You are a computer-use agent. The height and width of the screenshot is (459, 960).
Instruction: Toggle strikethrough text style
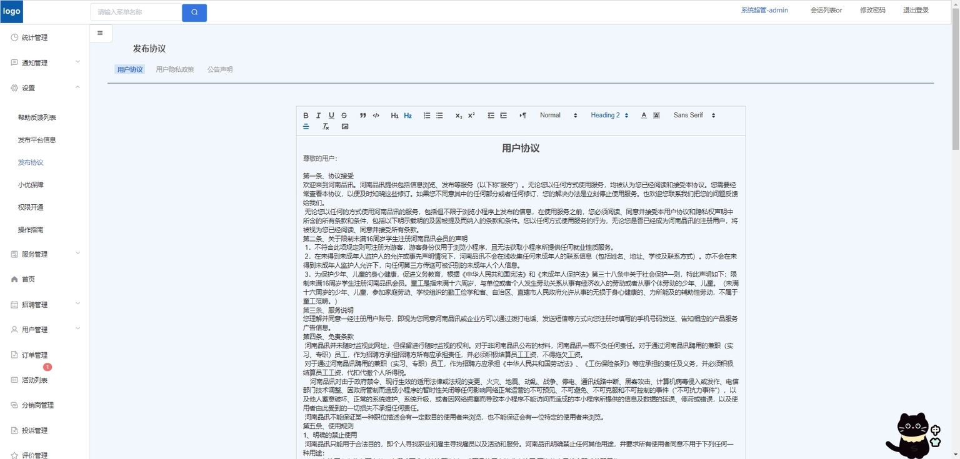click(x=344, y=116)
